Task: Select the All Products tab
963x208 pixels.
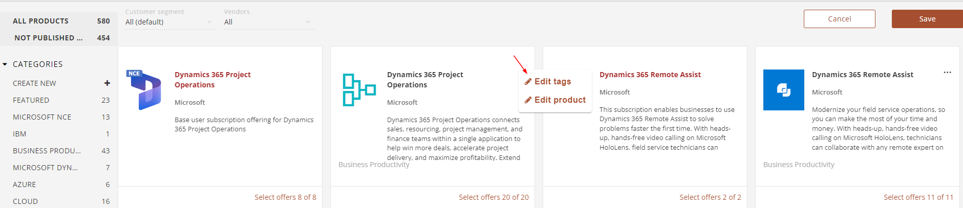Action: 59,21
